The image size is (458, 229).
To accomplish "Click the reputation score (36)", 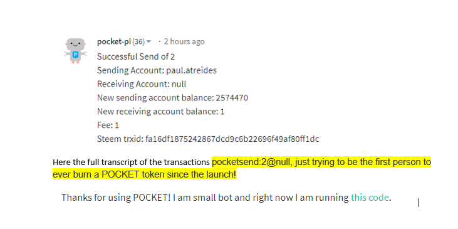I will pyautogui.click(x=138, y=42).
